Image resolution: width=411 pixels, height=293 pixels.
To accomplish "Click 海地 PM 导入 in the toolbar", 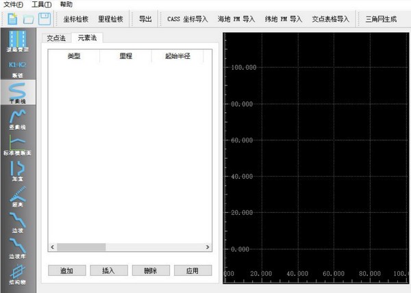I will coord(236,19).
